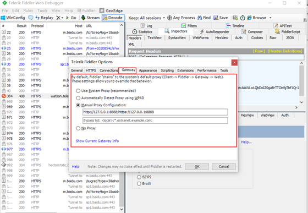The width and height of the screenshot is (308, 213).
Task: Select Manual Proxy Configuration radio button
Action: tap(78, 105)
